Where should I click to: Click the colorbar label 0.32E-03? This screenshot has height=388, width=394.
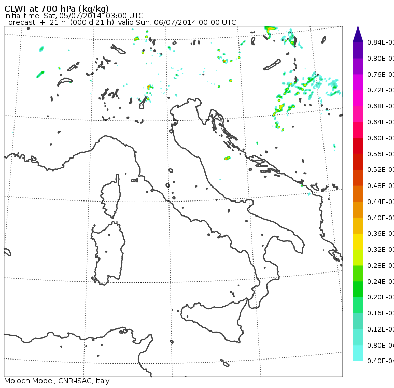tap(381, 250)
